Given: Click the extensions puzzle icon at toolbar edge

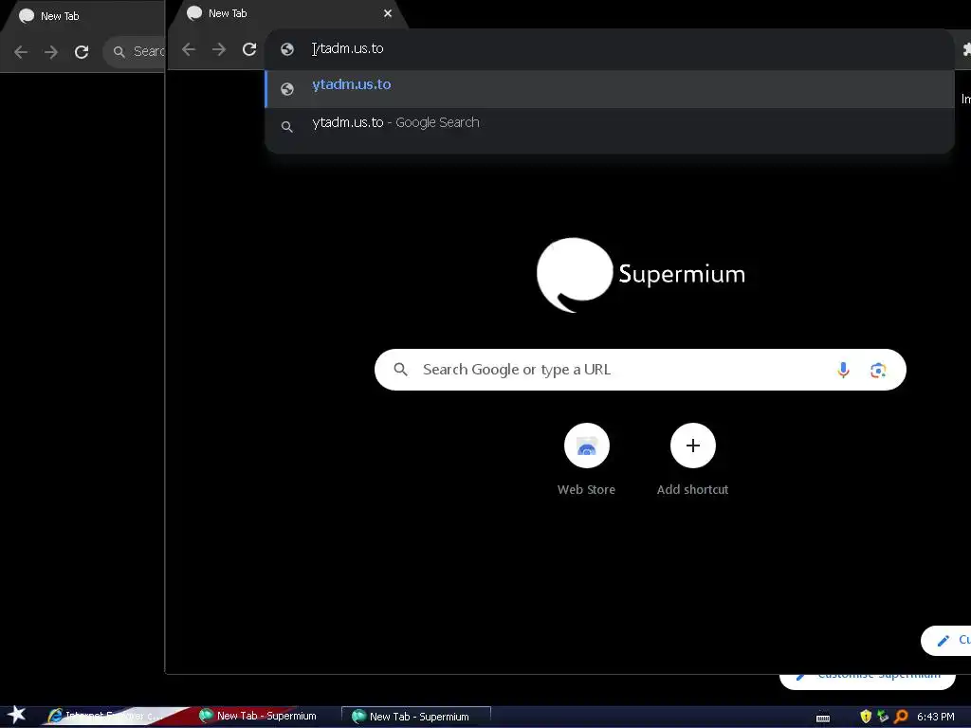Looking at the screenshot, I should [x=966, y=49].
